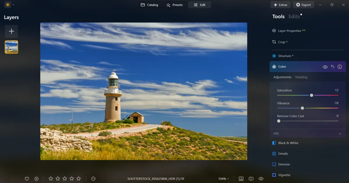Show the before/after preview eye icon
Viewport: 349px width, 183px height.
261,178
